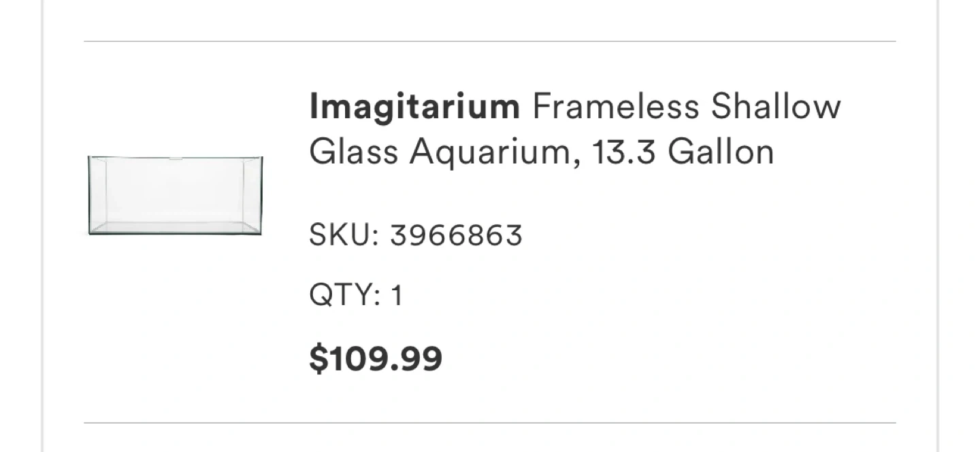Click the QTY label
The image size is (980, 452).
[344, 296]
